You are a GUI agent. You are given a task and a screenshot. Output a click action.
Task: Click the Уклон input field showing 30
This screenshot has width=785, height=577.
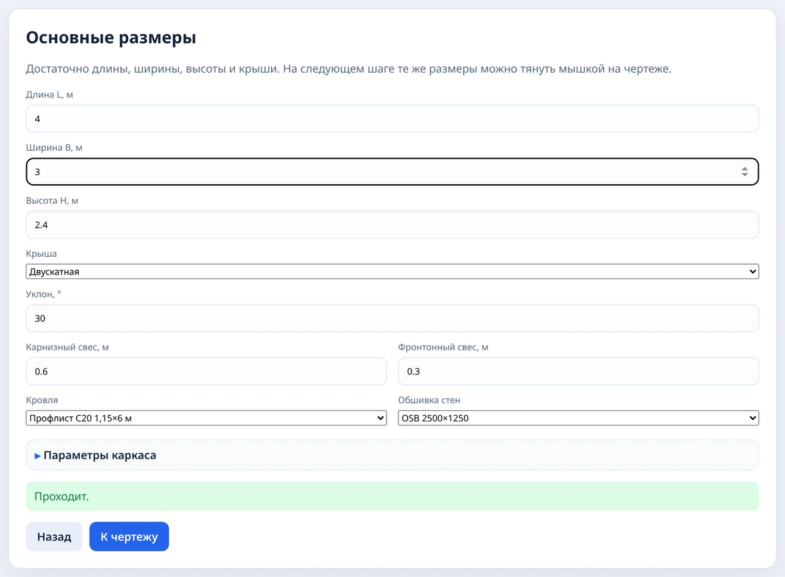tap(392, 318)
